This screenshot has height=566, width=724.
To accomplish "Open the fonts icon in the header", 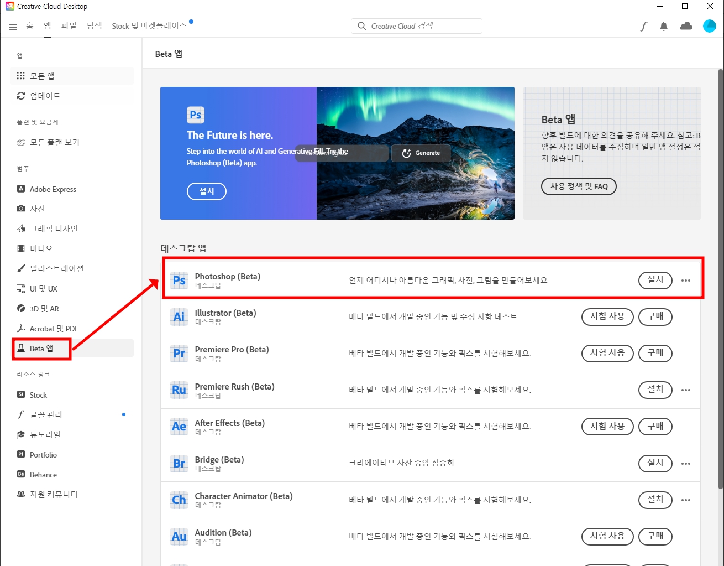I will pyautogui.click(x=644, y=26).
